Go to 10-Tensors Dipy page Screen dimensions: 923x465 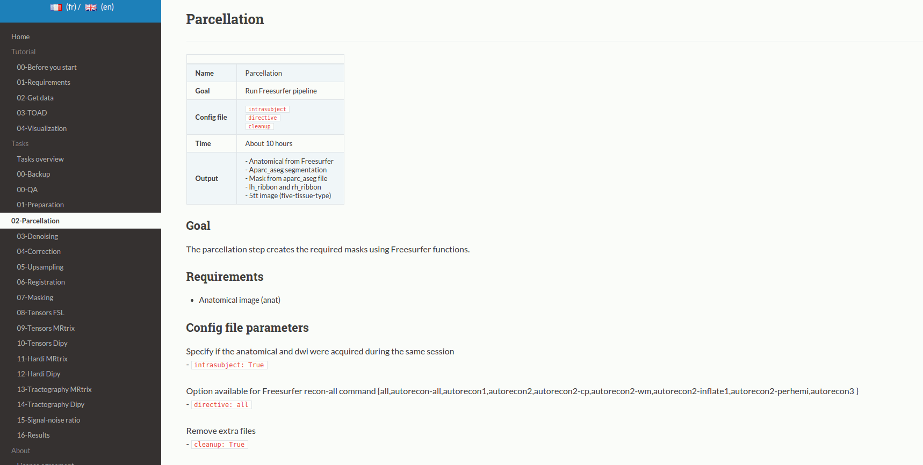click(x=42, y=343)
